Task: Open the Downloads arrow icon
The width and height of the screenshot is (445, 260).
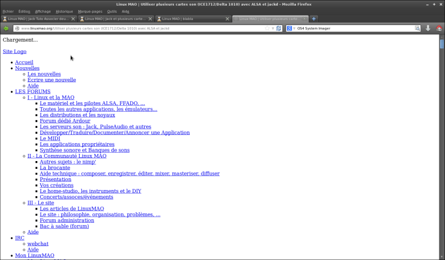Action: point(428,28)
